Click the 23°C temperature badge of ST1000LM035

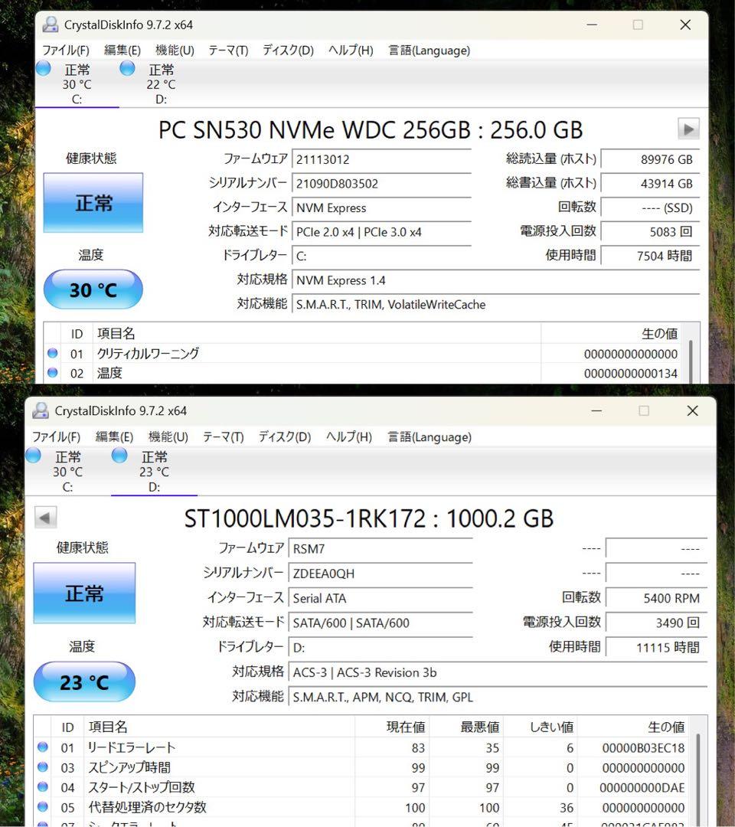84,682
